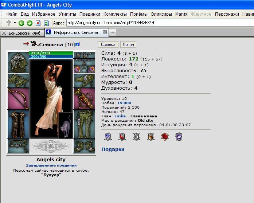The height and width of the screenshot is (203, 254).
Task: Open the Вид menu
Action: 25,14
